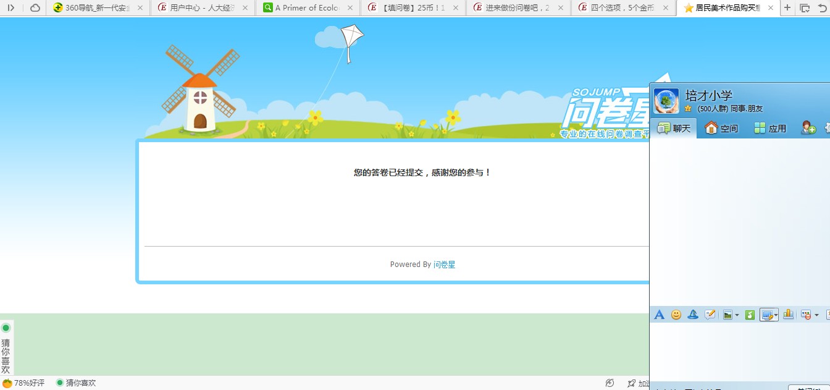
Task: Click the cut-off gear icon in the QQ tab row
Action: [828, 128]
